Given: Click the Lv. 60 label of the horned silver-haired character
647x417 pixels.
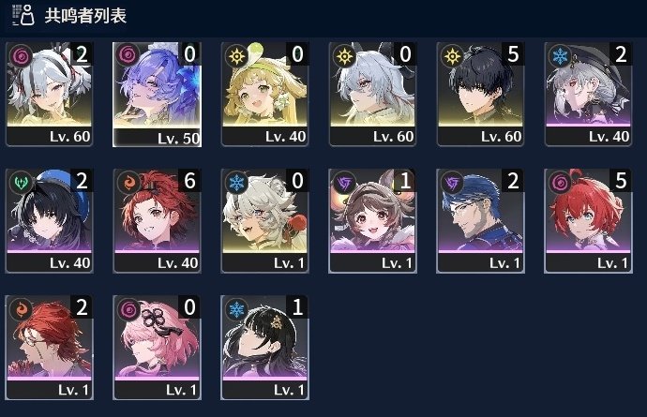Looking at the screenshot, I should [x=393, y=137].
